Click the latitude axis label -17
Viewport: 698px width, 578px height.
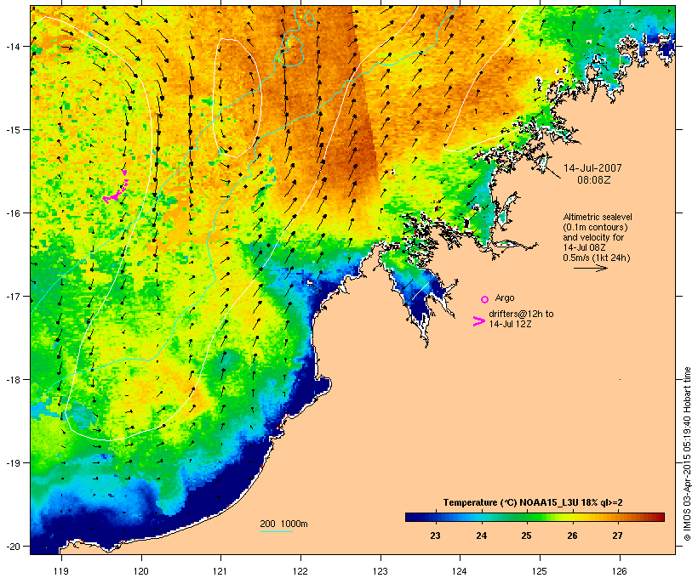click(x=12, y=296)
